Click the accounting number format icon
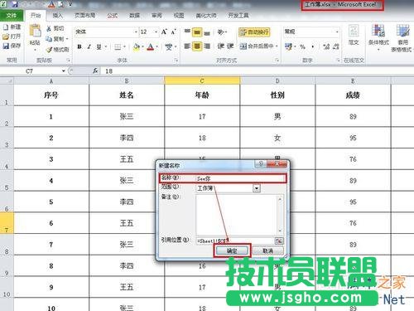Viewport: 414px width, 311px height. (x=288, y=46)
